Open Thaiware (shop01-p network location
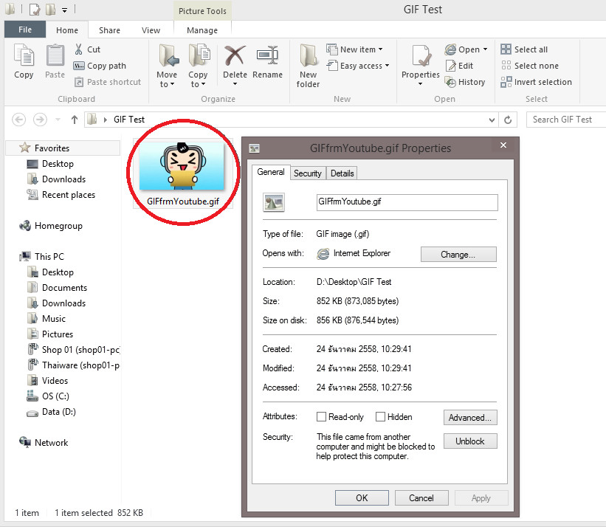Screen dimensions: 606x527 [73, 365]
